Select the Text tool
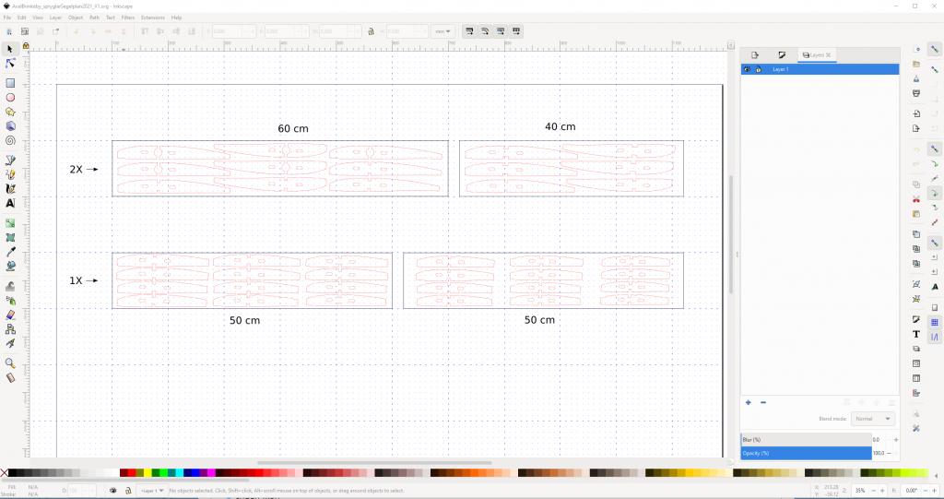 click(10, 203)
